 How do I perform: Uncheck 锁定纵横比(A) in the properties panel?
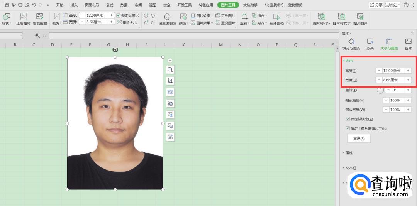(348, 119)
